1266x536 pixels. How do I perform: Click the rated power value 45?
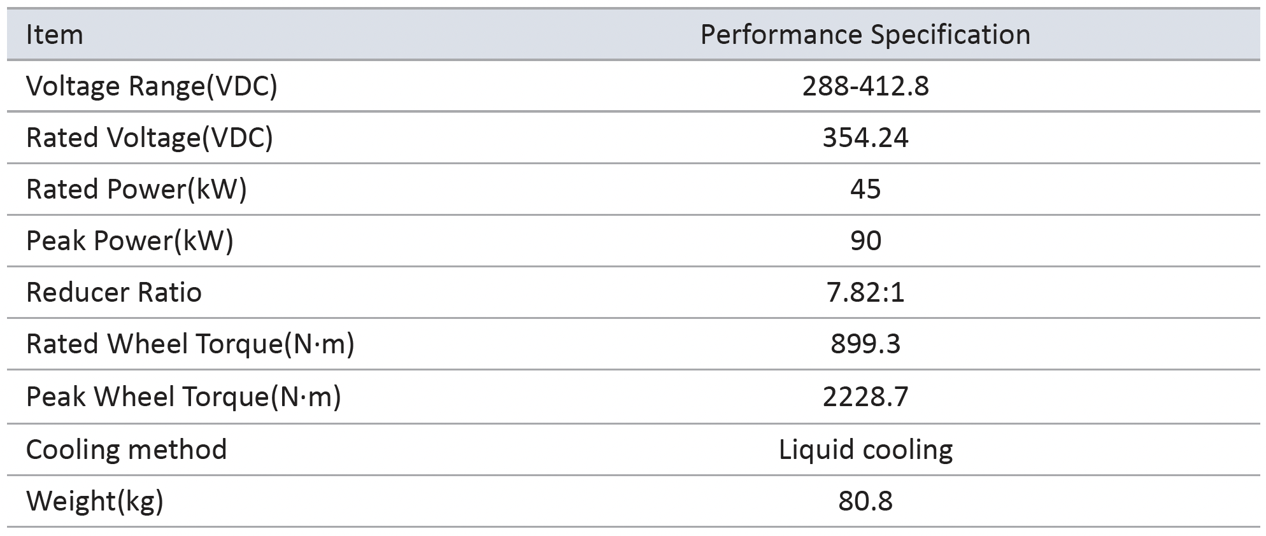coord(865,190)
